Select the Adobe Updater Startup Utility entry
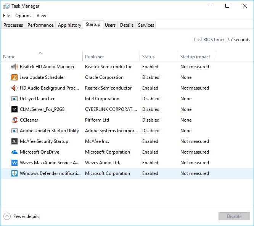254x226 pixels. point(127,131)
